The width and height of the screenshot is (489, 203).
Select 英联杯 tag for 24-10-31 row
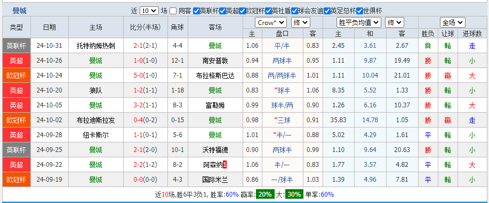16,46
